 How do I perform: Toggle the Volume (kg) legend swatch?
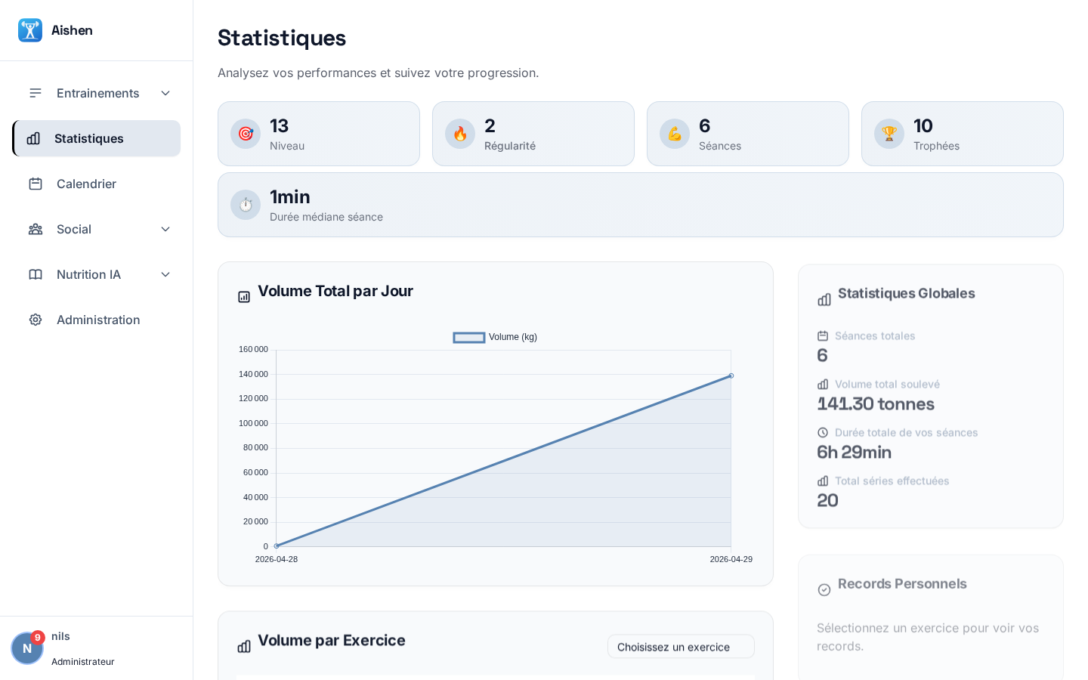pyautogui.click(x=469, y=337)
